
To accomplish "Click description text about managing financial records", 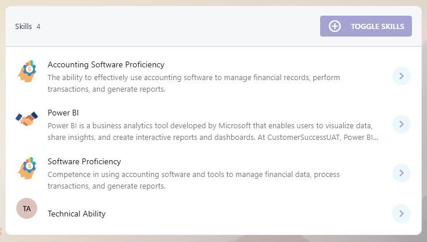I will [x=193, y=83].
